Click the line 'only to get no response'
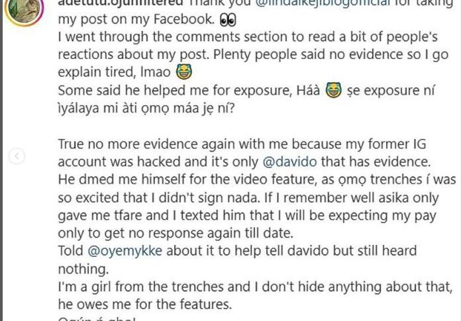Image resolution: width=461 pixels, height=321 pixels. tap(176, 233)
